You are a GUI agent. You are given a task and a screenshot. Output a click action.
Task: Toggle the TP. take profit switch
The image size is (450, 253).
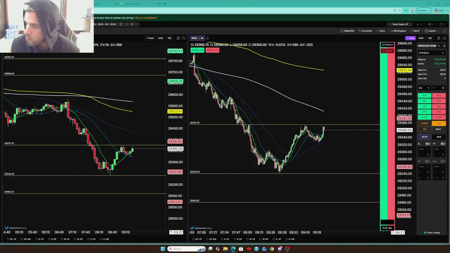pos(443,144)
